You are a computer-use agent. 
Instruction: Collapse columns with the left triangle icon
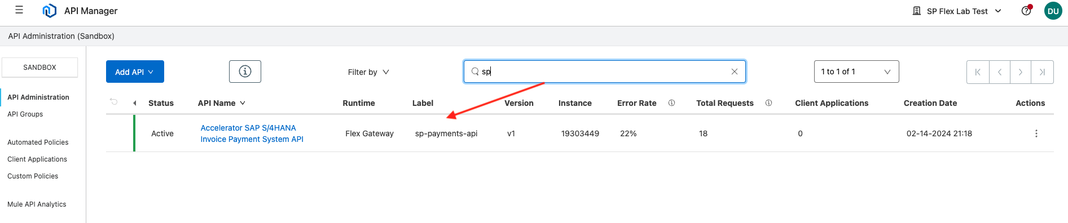pos(135,103)
